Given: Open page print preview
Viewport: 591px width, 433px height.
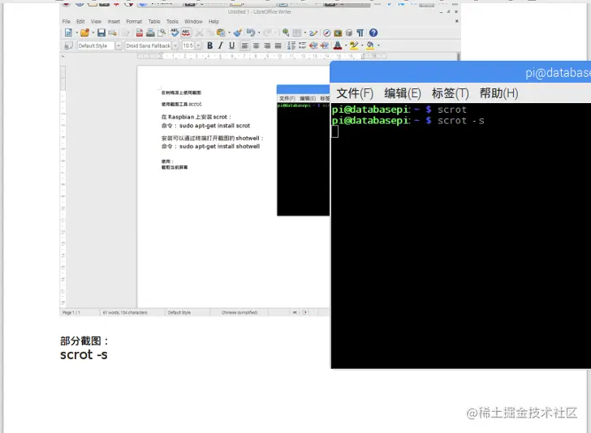Looking at the screenshot, I should coord(162,32).
